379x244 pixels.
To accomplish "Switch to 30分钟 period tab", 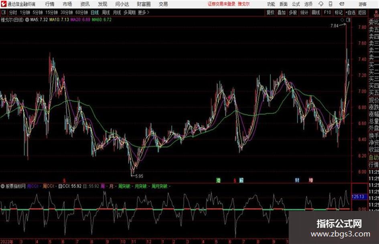I will pyautogui.click(x=67, y=12).
